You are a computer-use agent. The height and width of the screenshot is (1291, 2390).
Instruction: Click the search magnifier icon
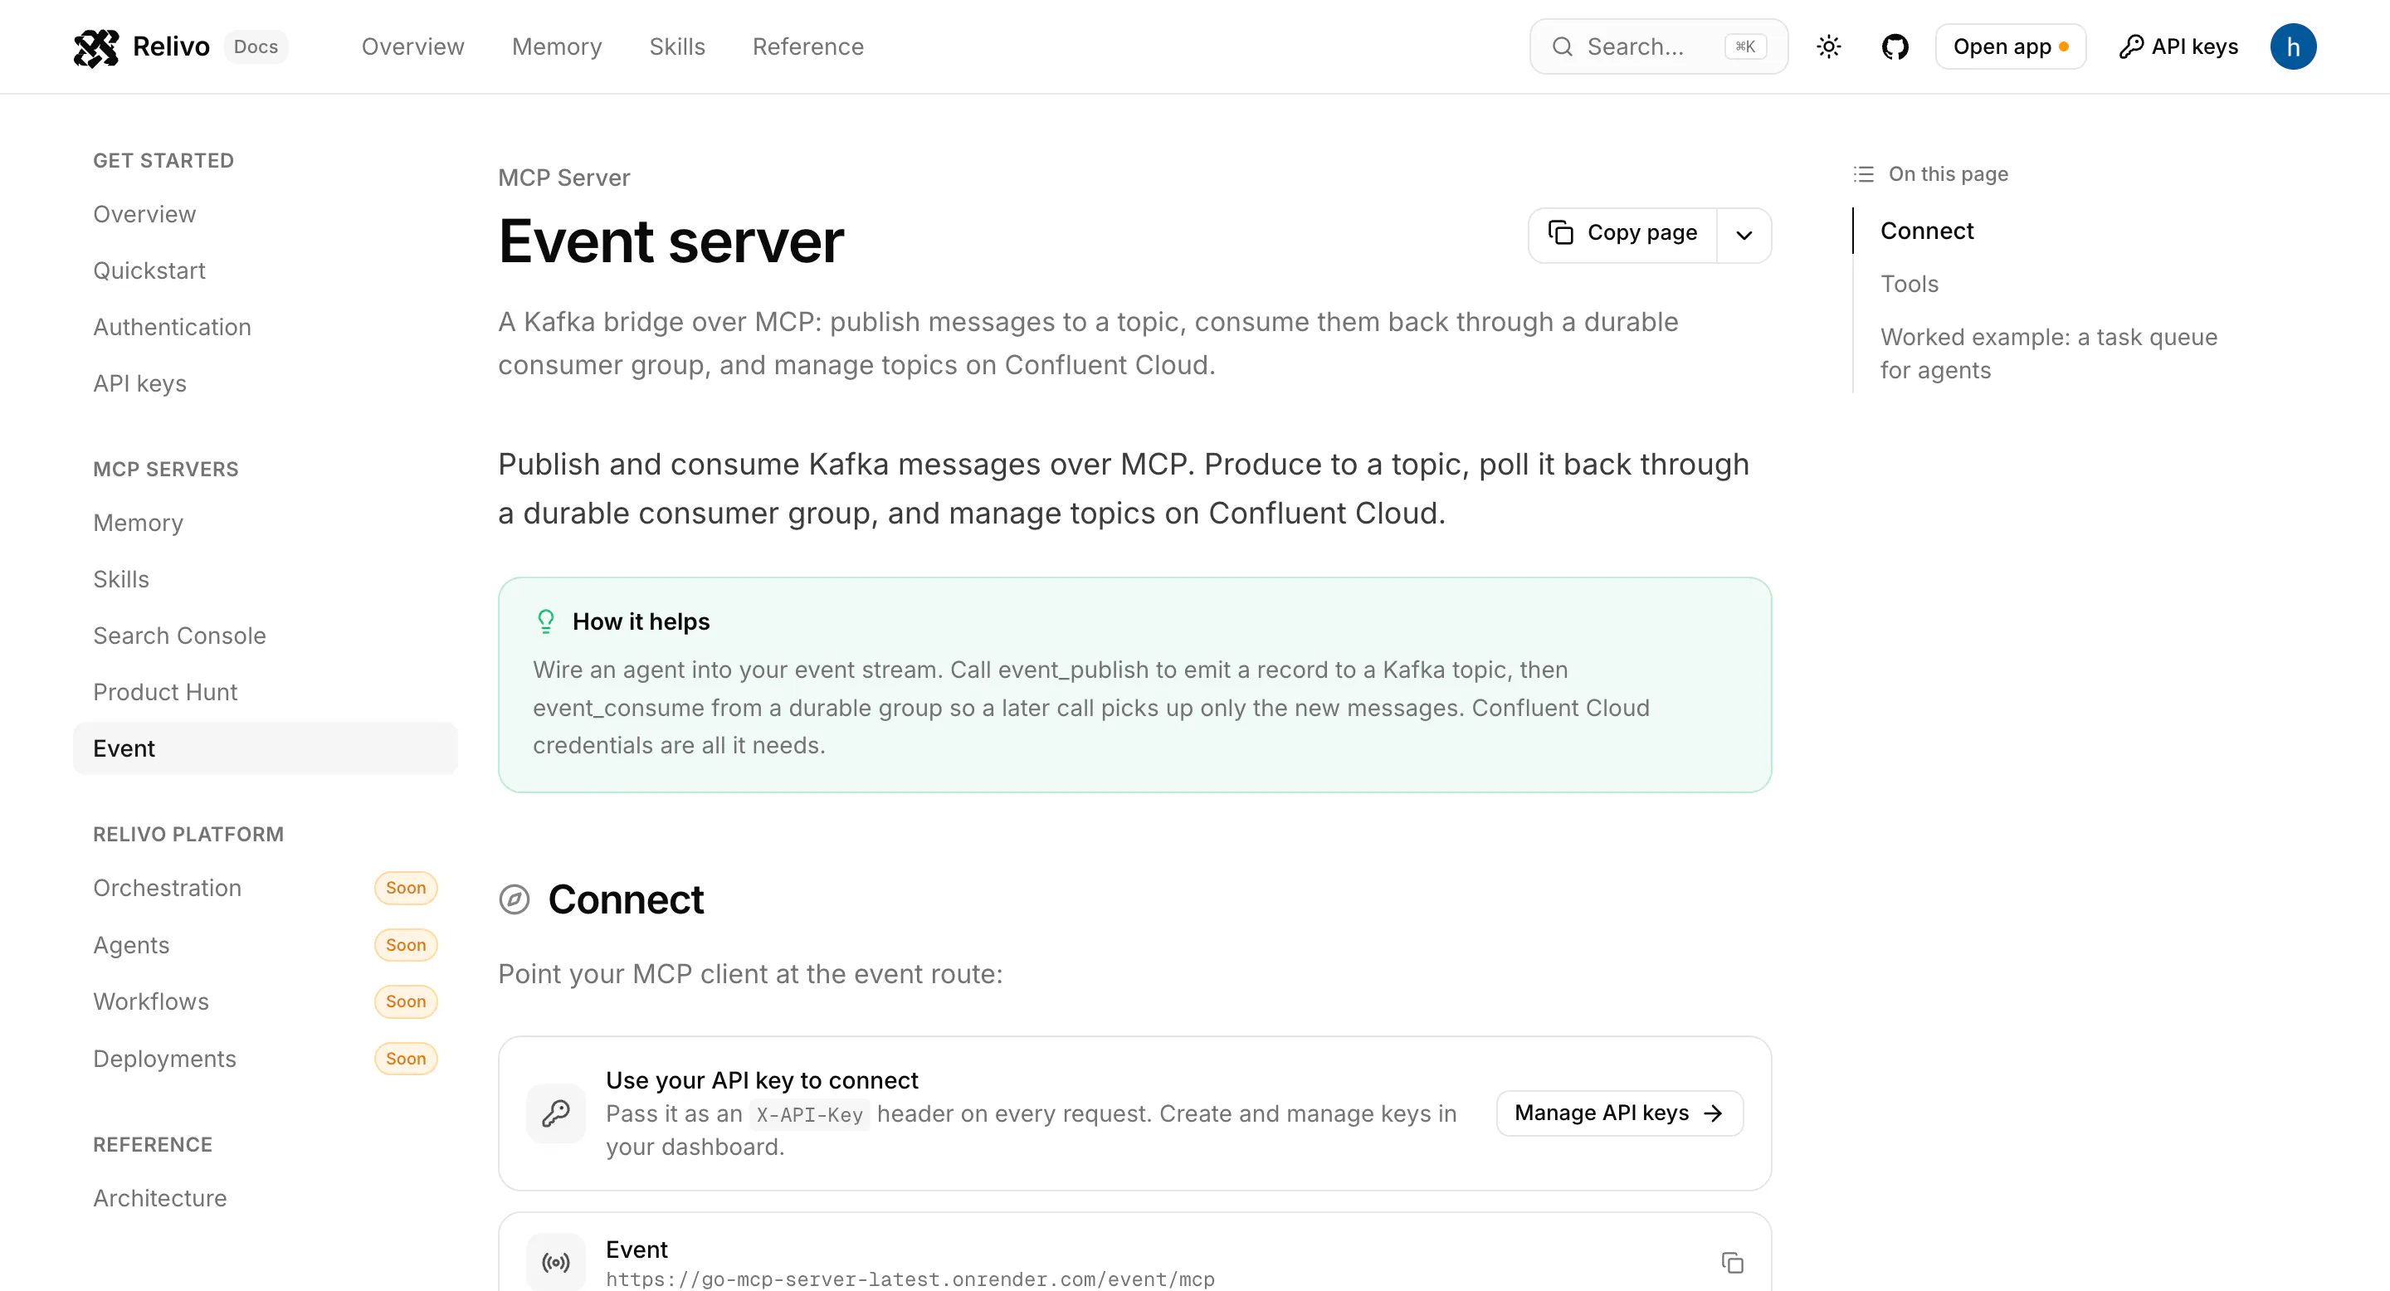1563,46
